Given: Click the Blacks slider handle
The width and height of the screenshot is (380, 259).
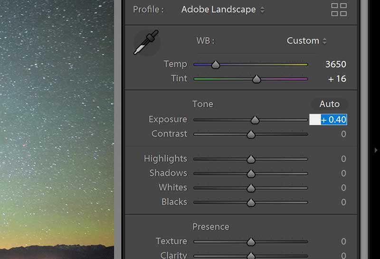Looking at the screenshot, I should click(x=251, y=203).
